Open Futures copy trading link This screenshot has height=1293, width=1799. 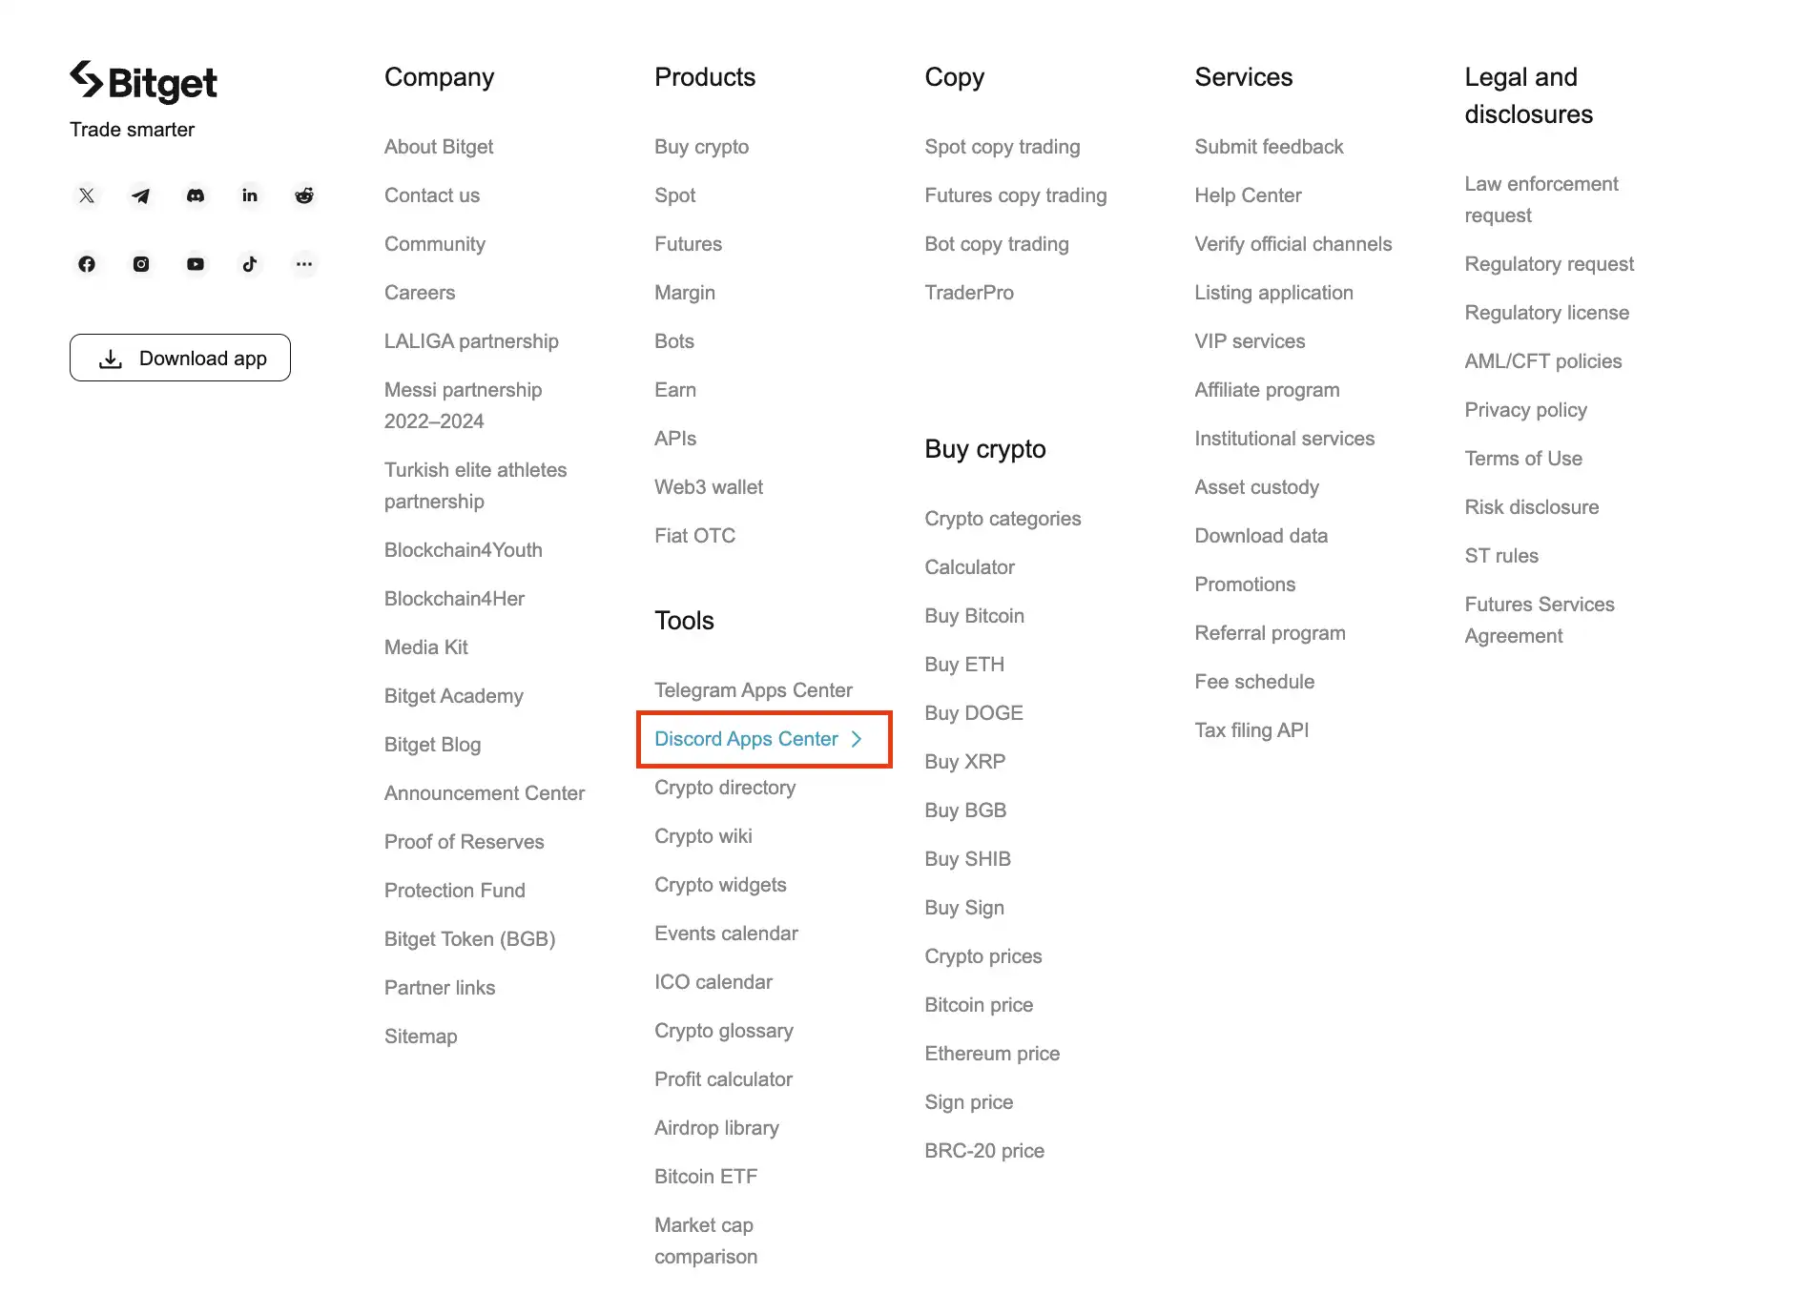click(1015, 195)
